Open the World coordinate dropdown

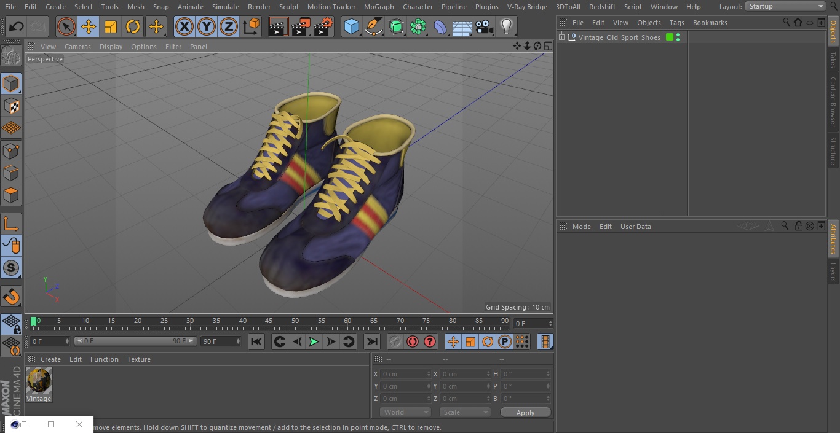(x=405, y=412)
